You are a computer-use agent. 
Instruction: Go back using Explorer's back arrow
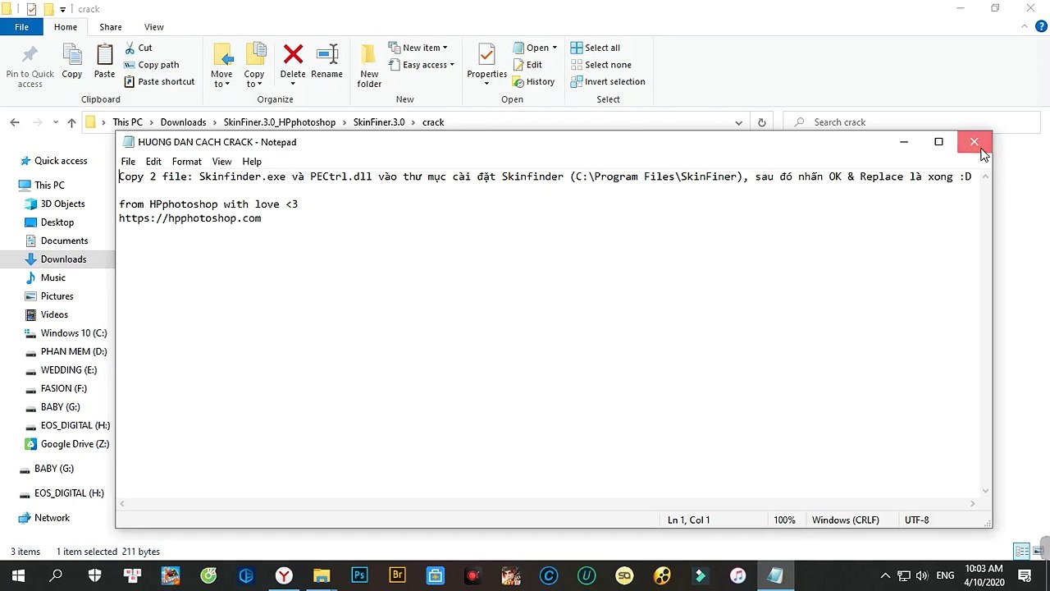pos(15,122)
